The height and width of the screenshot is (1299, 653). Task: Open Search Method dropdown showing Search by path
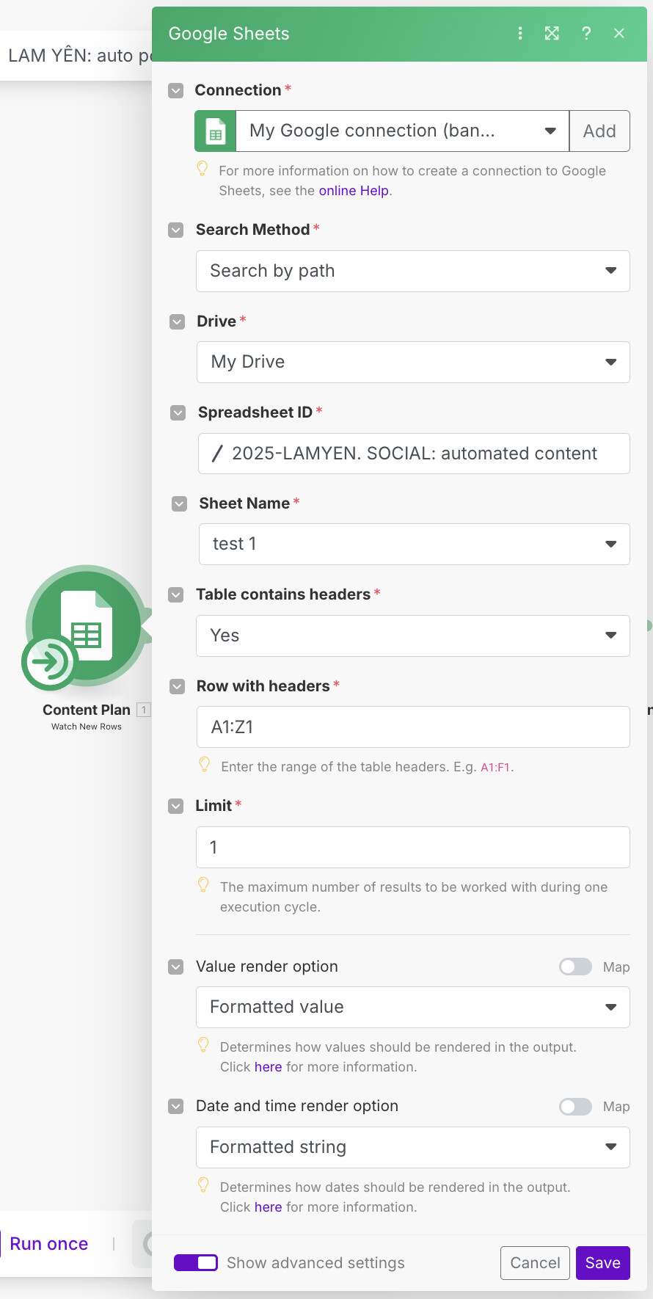coord(413,271)
